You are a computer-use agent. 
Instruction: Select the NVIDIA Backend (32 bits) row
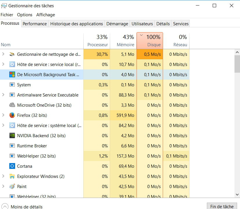95,135
